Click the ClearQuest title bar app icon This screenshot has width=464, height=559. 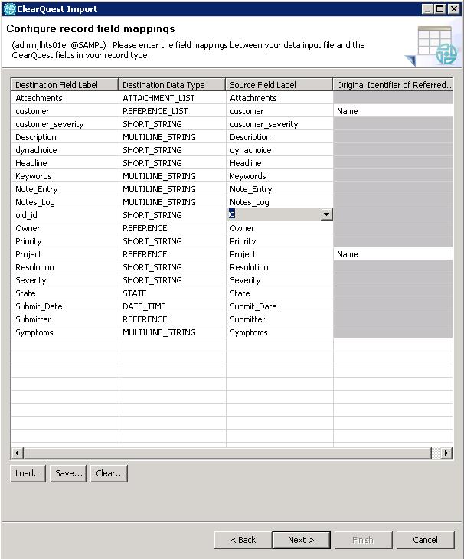click(x=10, y=9)
